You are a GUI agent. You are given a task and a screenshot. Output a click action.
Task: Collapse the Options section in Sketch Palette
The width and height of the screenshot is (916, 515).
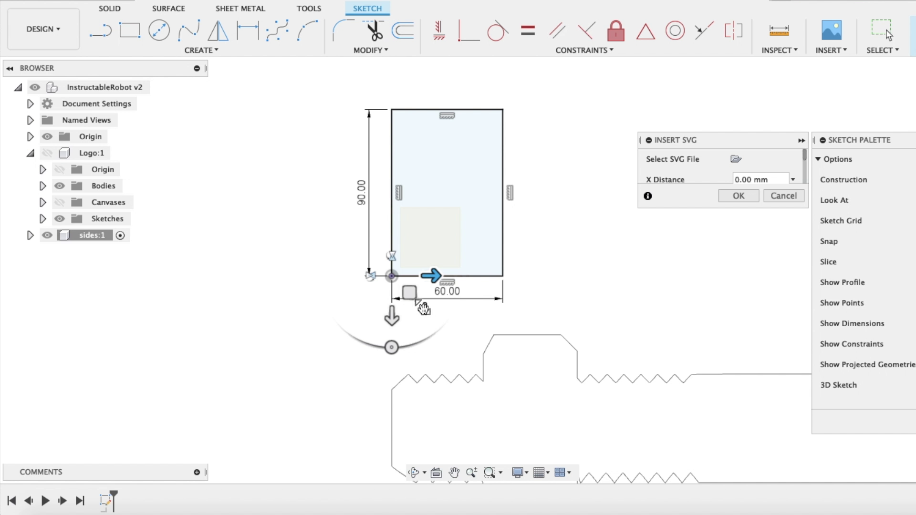819,159
